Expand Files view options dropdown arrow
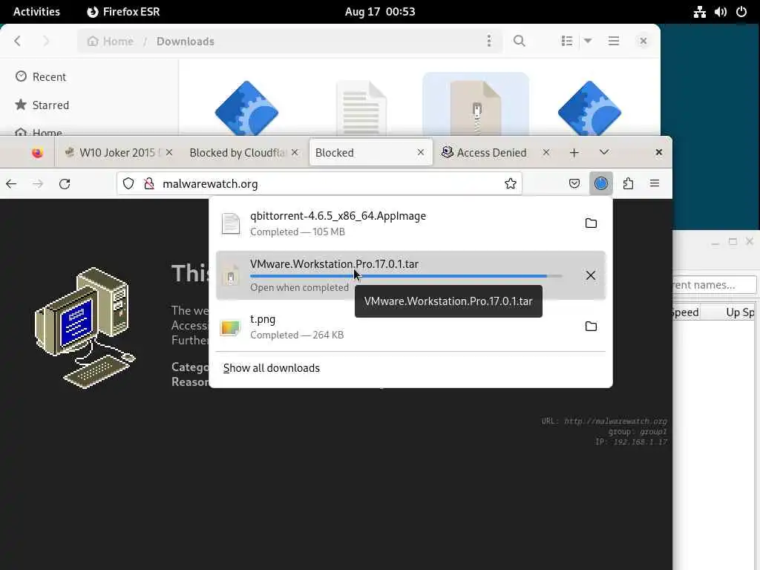The width and height of the screenshot is (760, 570). 588,42
